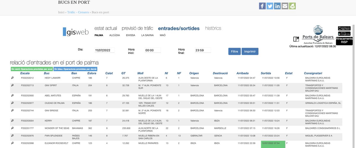
Task: Share page on Twitter
Action: pos(270,6)
